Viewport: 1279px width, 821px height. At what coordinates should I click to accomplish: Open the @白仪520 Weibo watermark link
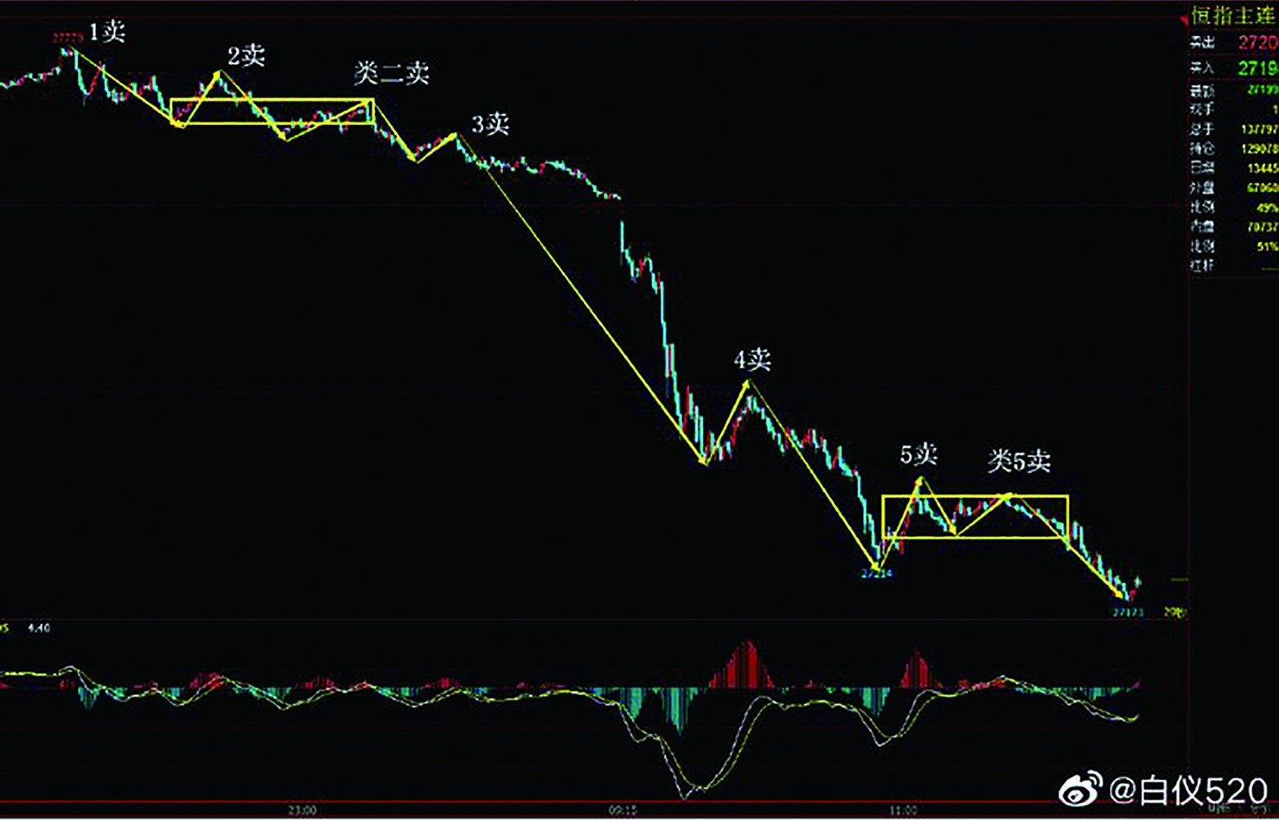[x=1188, y=791]
